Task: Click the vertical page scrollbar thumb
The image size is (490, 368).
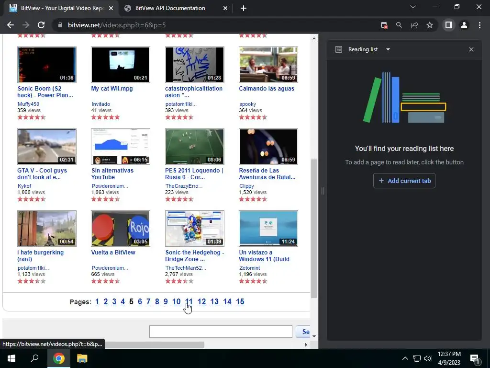Action: (x=314, y=229)
